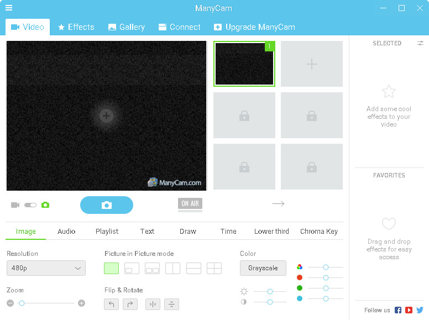Flip the video vertically
The width and height of the screenshot is (429, 320).
pos(171,304)
